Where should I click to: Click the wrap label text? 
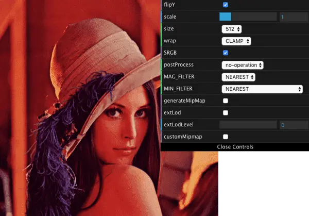click(x=169, y=41)
